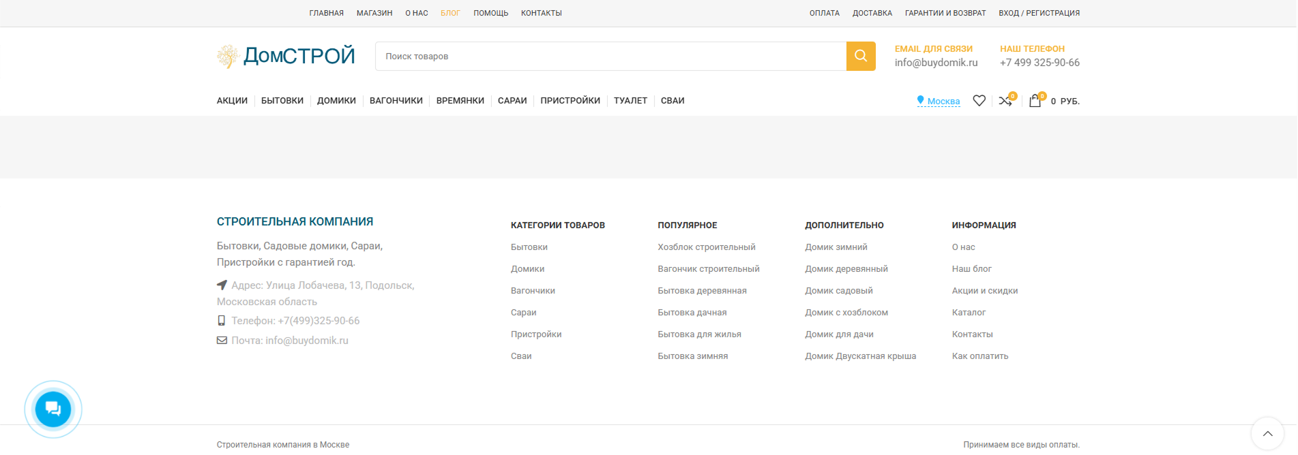Open the ДОСТАВКА link in top bar
The image size is (1298, 455).
pyautogui.click(x=872, y=13)
